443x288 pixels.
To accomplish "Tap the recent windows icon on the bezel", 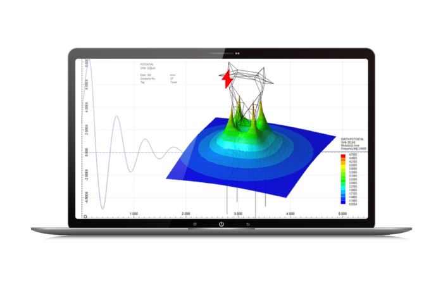I will click(x=195, y=225).
